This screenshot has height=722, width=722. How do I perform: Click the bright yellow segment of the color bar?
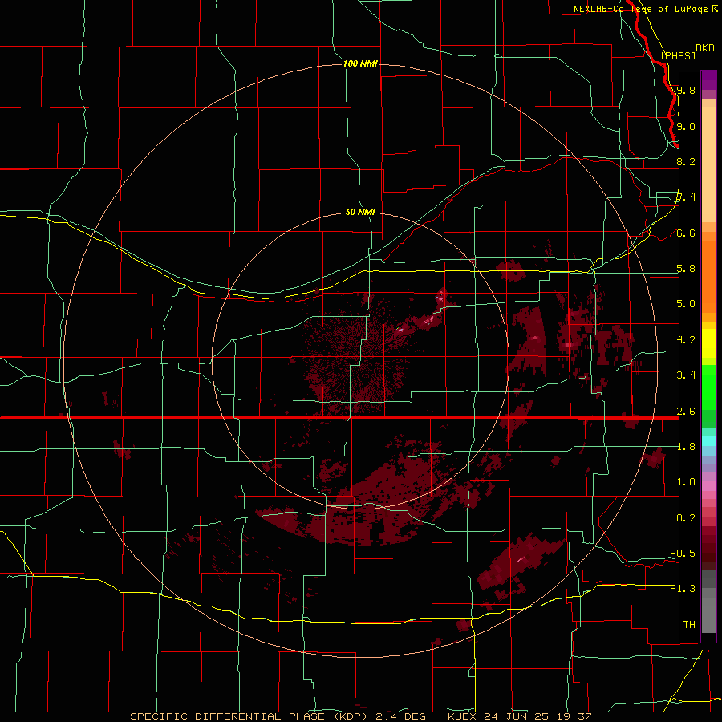tap(708, 343)
